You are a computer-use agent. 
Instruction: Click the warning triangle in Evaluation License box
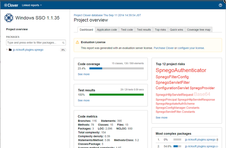(77, 42)
